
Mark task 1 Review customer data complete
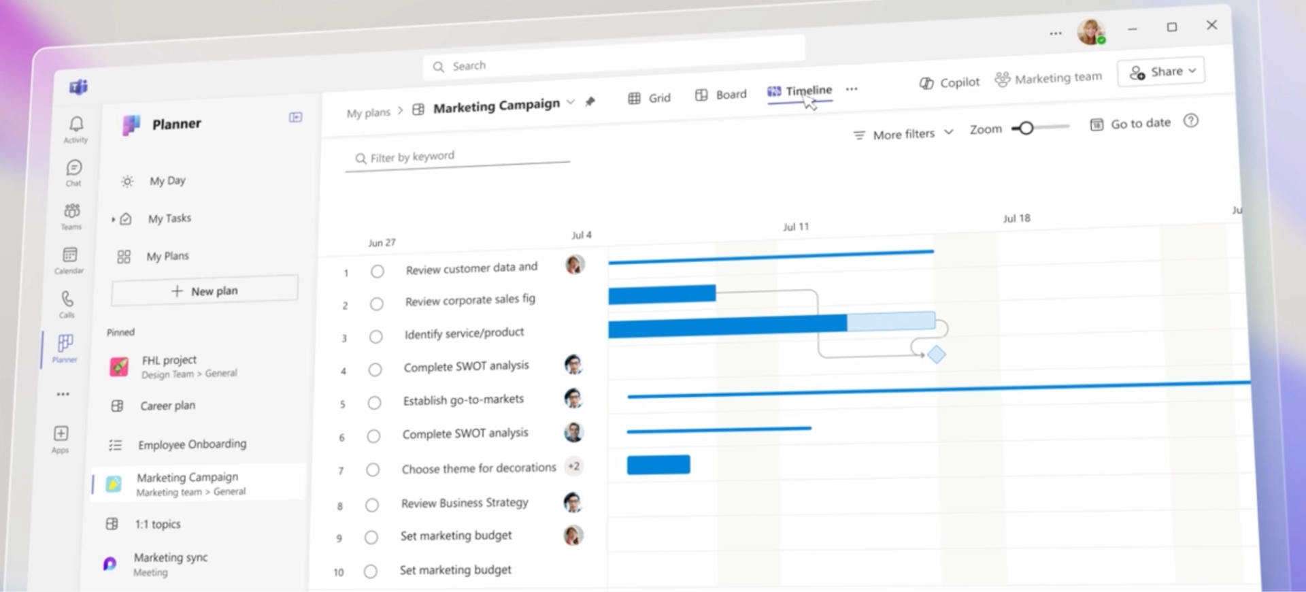tap(378, 272)
